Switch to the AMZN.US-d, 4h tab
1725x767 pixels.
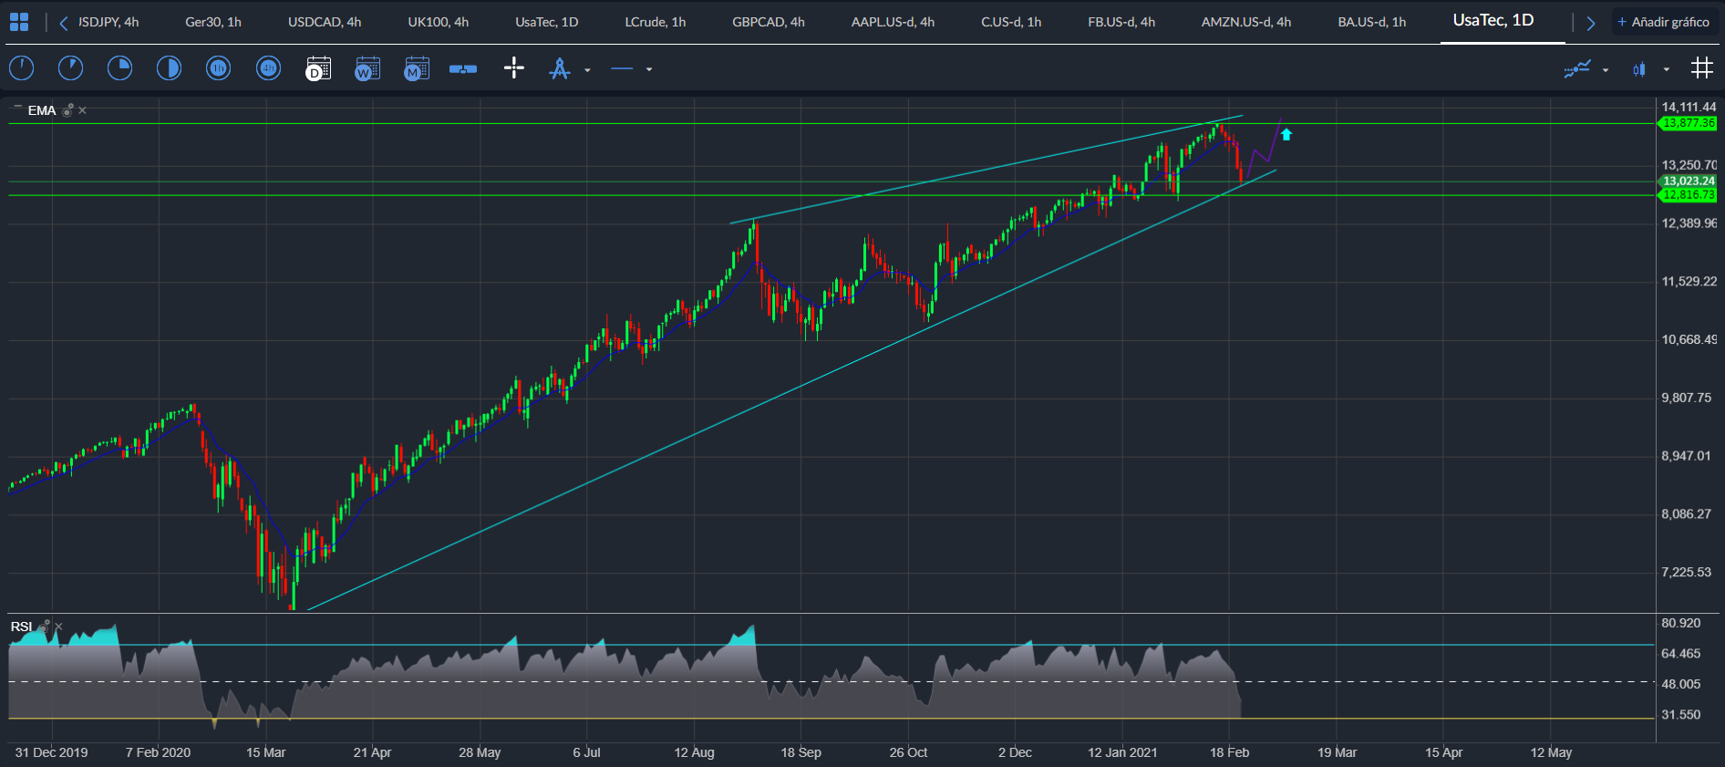point(1246,22)
